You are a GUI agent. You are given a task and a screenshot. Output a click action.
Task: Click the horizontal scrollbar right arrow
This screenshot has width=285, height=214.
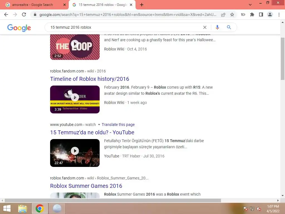click(x=278, y=200)
